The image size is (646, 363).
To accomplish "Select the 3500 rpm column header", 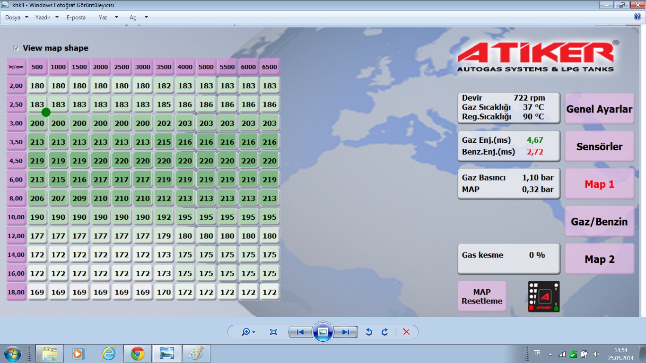I will 164,67.
